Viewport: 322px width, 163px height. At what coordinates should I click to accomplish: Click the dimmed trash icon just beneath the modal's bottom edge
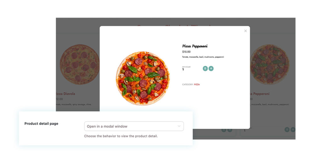[224, 130]
